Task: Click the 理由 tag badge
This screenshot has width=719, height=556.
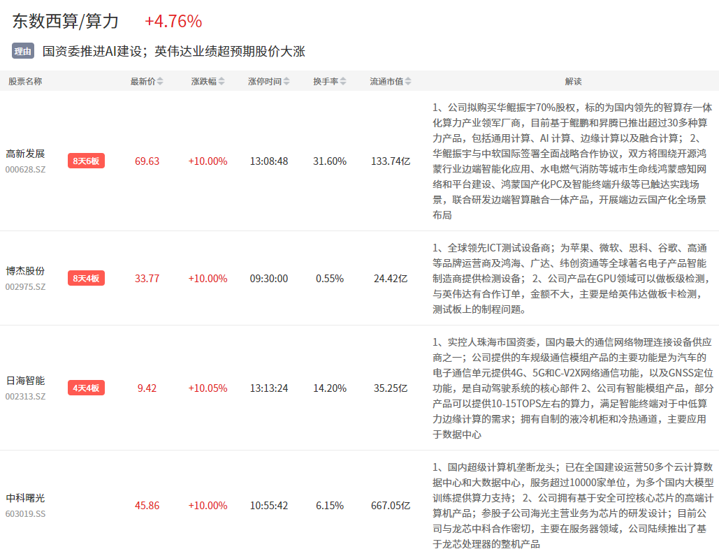Action: coord(23,51)
